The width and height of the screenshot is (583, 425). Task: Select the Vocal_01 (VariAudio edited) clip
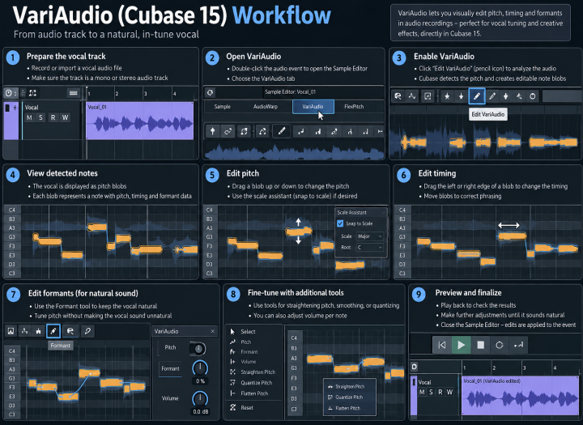click(x=520, y=395)
